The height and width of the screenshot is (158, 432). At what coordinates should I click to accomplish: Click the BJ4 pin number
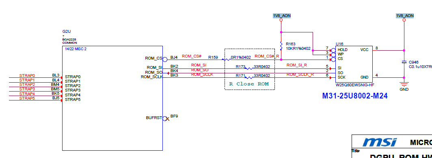(x=174, y=58)
